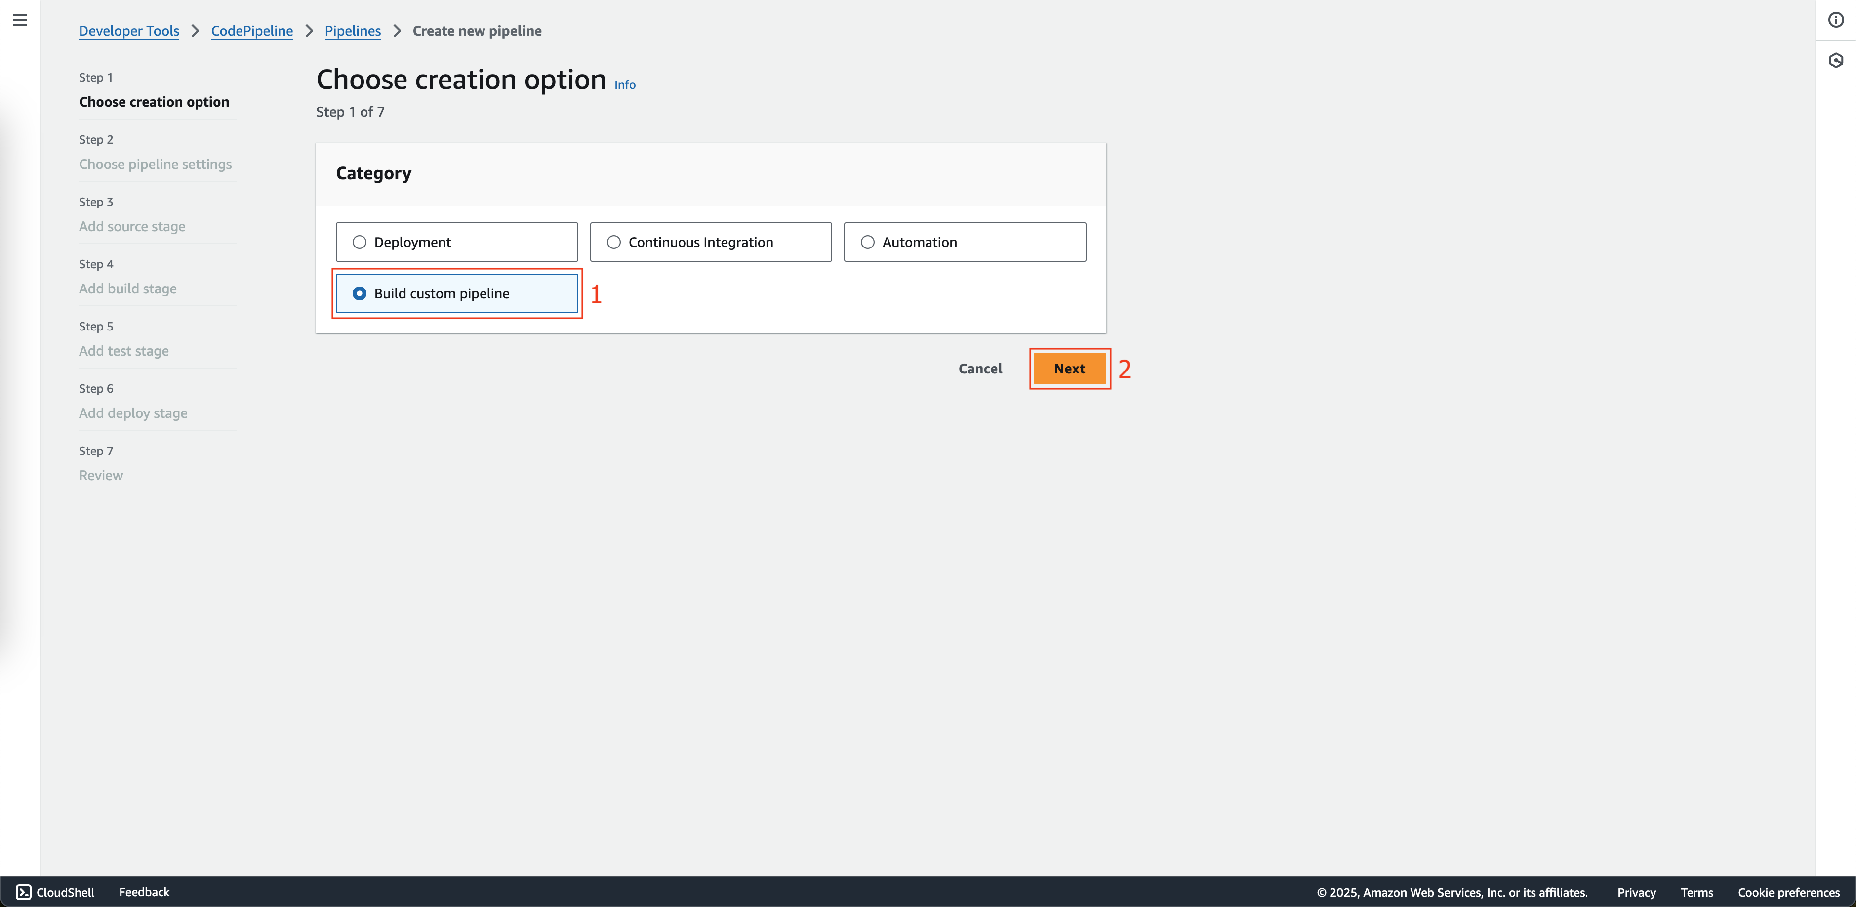The image size is (1856, 907).
Task: Click the CodePipeline breadcrumb link
Action: 252,31
